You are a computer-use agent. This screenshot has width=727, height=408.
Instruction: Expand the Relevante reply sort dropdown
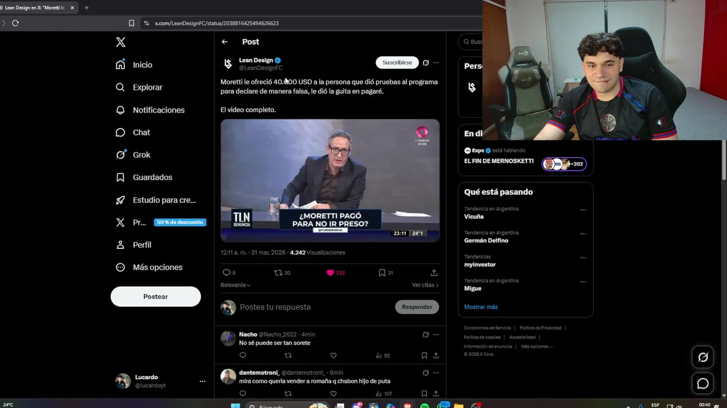[x=235, y=285]
